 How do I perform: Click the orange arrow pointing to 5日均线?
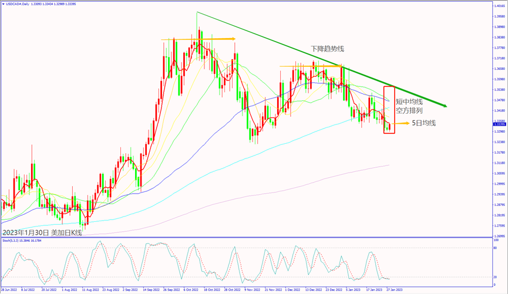402,123
